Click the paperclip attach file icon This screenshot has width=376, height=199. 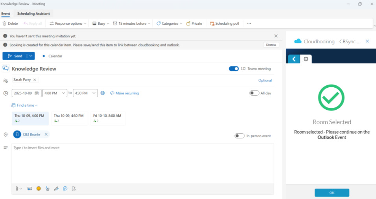coord(18,188)
